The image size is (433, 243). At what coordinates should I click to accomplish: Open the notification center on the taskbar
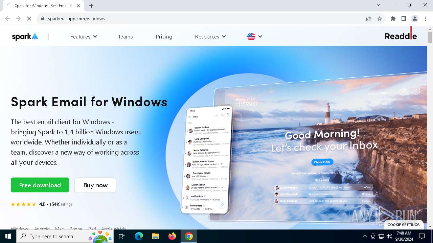click(x=422, y=236)
